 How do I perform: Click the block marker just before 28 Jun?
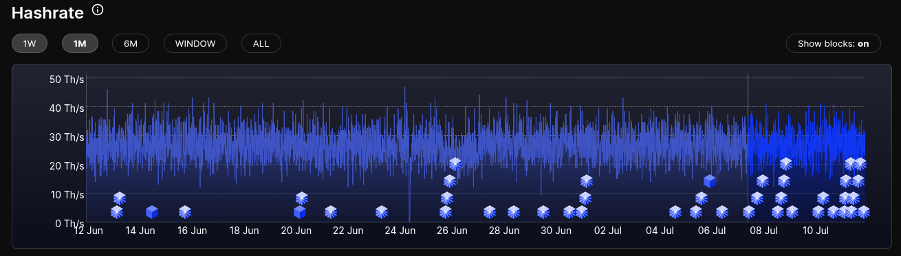[x=490, y=212]
